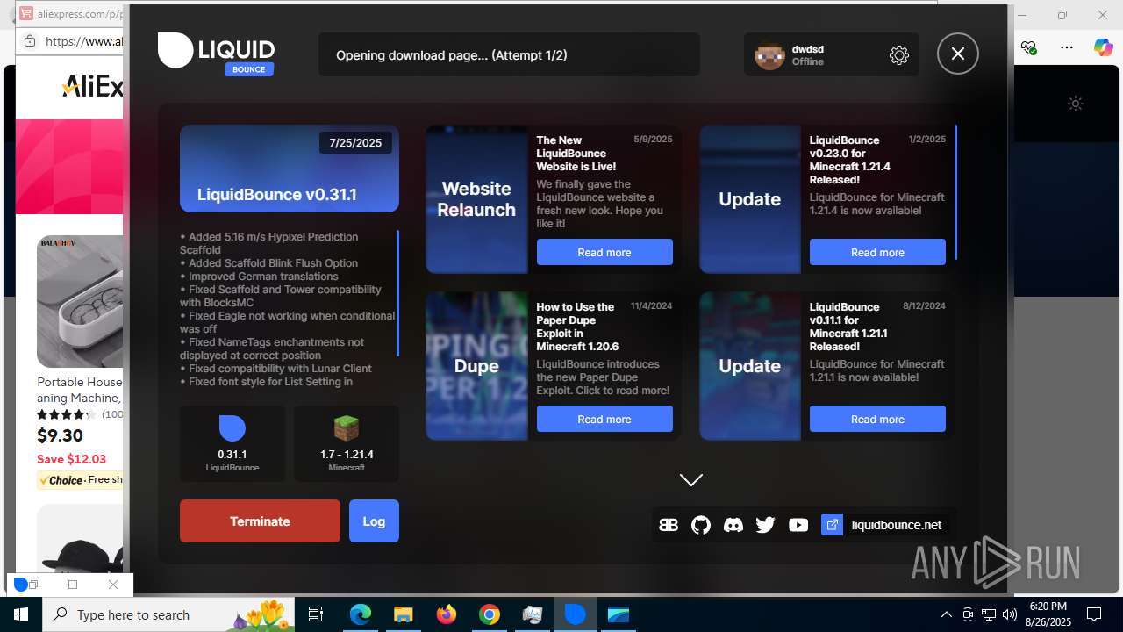1123x632 pixels.
Task: Open the notification center icon
Action: (x=1094, y=614)
